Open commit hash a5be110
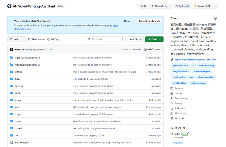 point(127,49)
